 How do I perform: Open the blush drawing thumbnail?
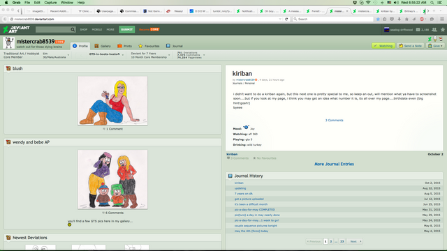tap(112, 100)
